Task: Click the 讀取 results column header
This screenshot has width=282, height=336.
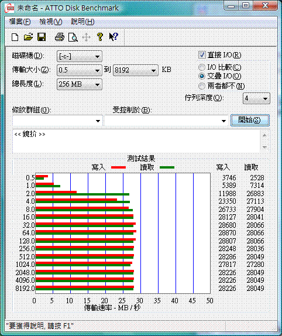Action: coord(251,167)
